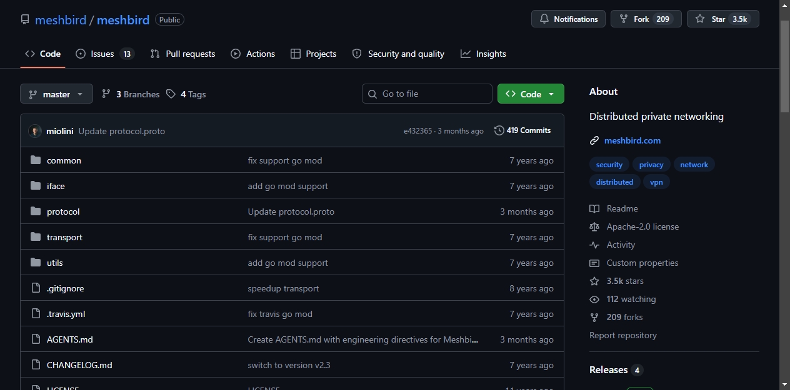Viewport: 790px width, 390px height.
Task: Open commit hash e432365
Action: point(418,131)
